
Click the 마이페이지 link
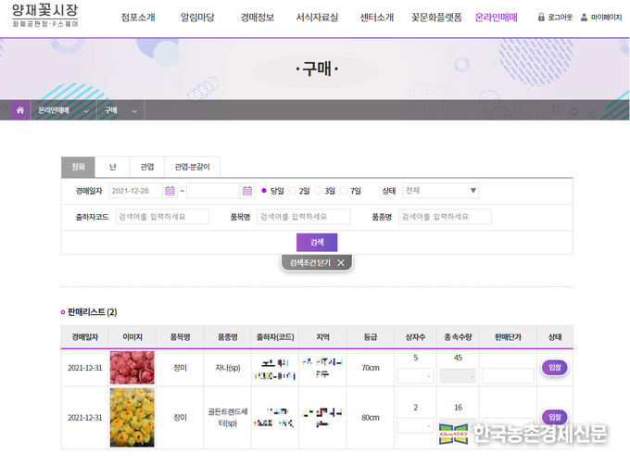[606, 18]
